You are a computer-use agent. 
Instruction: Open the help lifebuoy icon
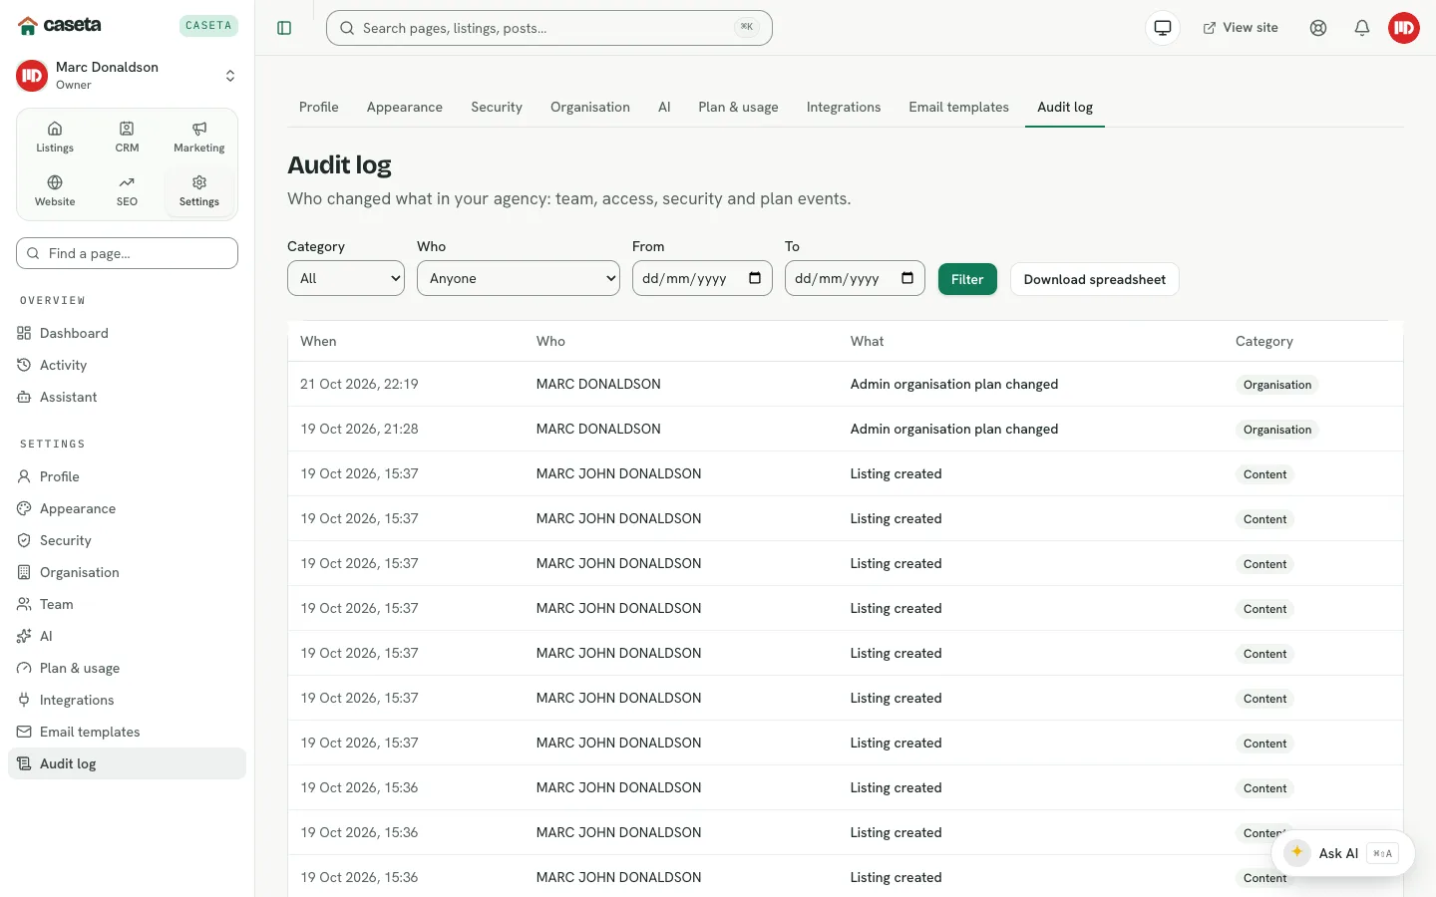click(1318, 28)
